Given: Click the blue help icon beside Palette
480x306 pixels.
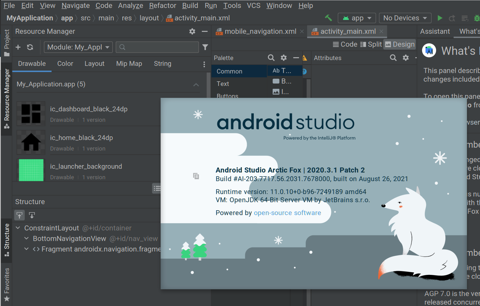Looking at the screenshot, I should pos(305,72).
